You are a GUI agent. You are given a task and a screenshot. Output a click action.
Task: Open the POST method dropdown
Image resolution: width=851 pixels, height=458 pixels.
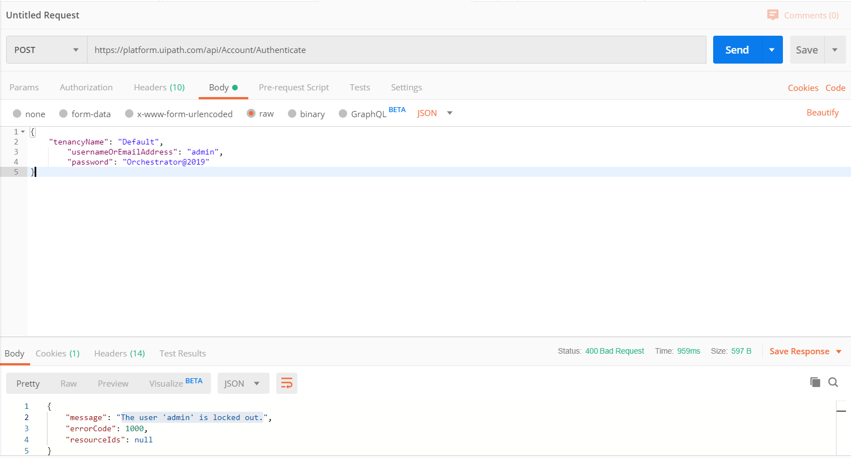click(47, 50)
